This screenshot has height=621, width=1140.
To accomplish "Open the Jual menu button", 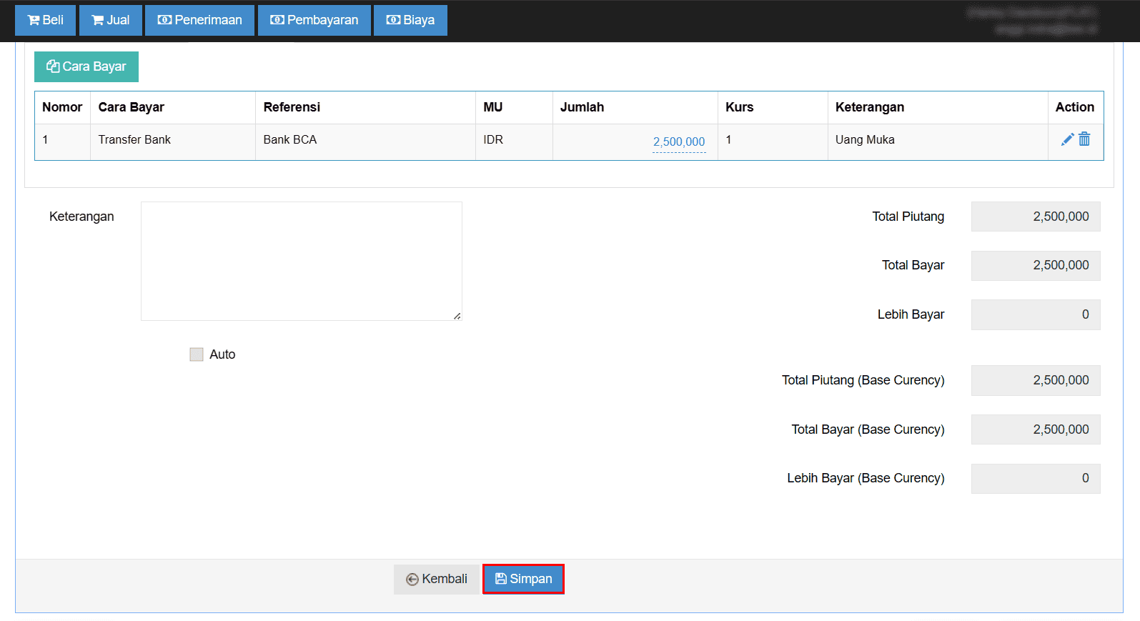I will click(111, 20).
